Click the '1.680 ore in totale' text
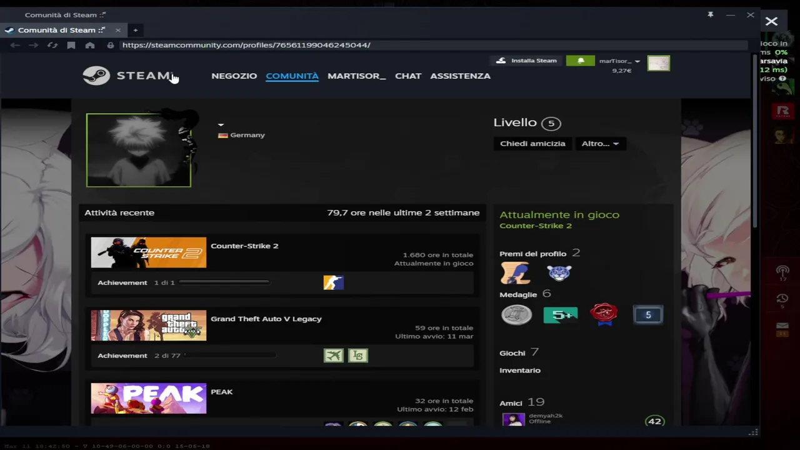Screen dimensions: 800x450 pyautogui.click(x=438, y=255)
